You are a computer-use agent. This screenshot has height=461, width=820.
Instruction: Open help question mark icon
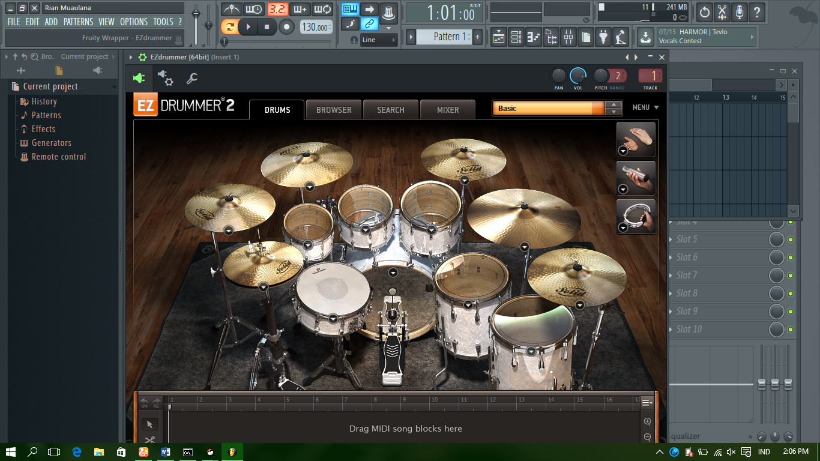757,12
